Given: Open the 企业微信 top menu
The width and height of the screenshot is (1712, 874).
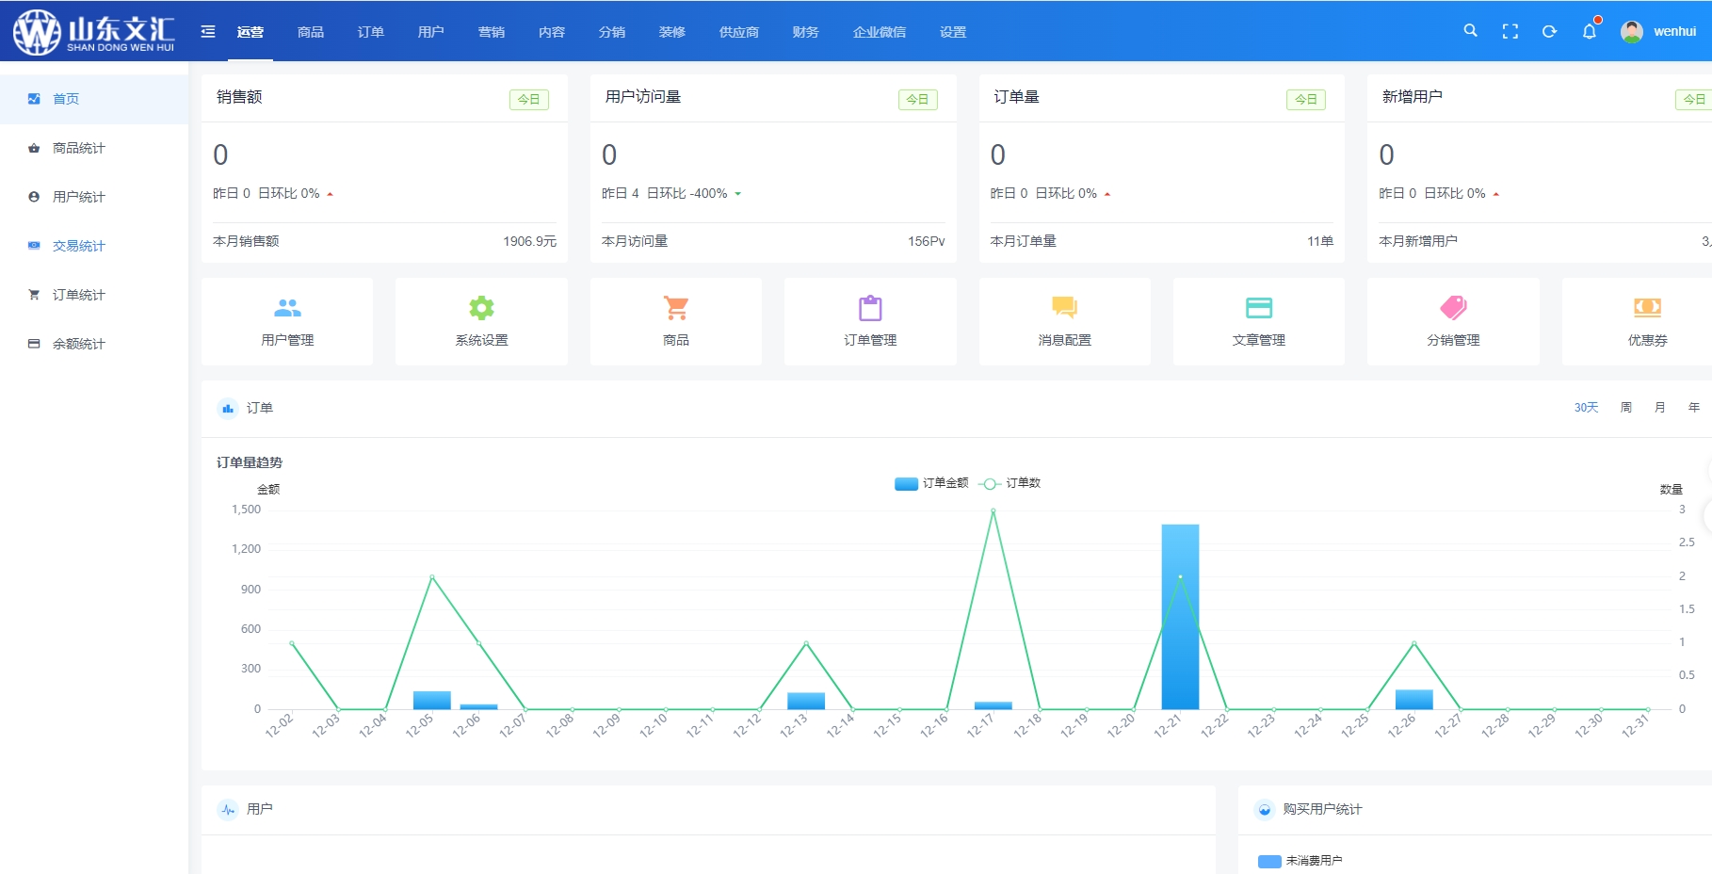Looking at the screenshot, I should pos(880,32).
